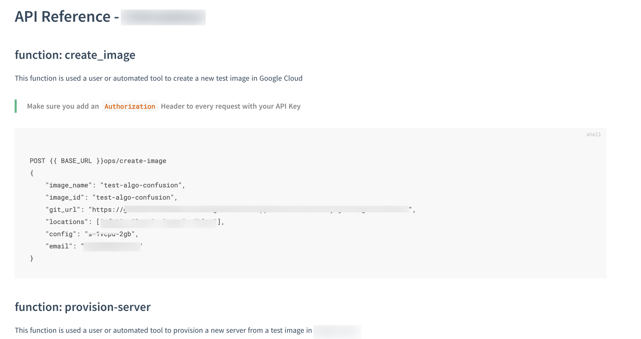The width and height of the screenshot is (641, 339).
Task: Click the "config" line in JSON body
Action: click(x=92, y=234)
